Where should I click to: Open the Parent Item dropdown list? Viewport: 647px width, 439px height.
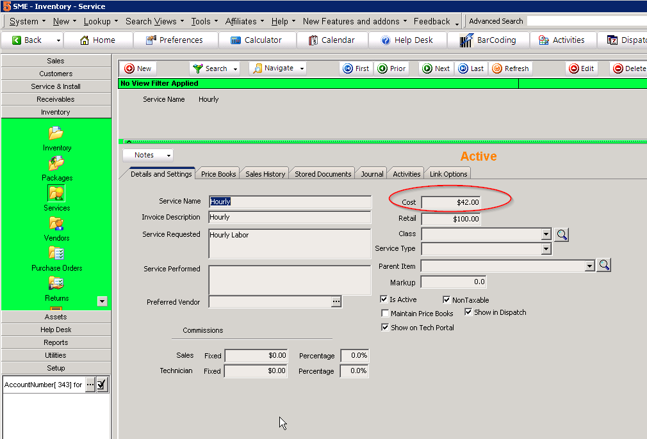[589, 266]
